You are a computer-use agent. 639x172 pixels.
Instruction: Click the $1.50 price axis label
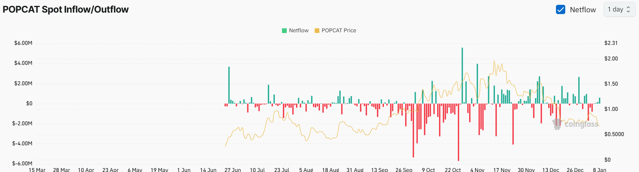point(611,84)
